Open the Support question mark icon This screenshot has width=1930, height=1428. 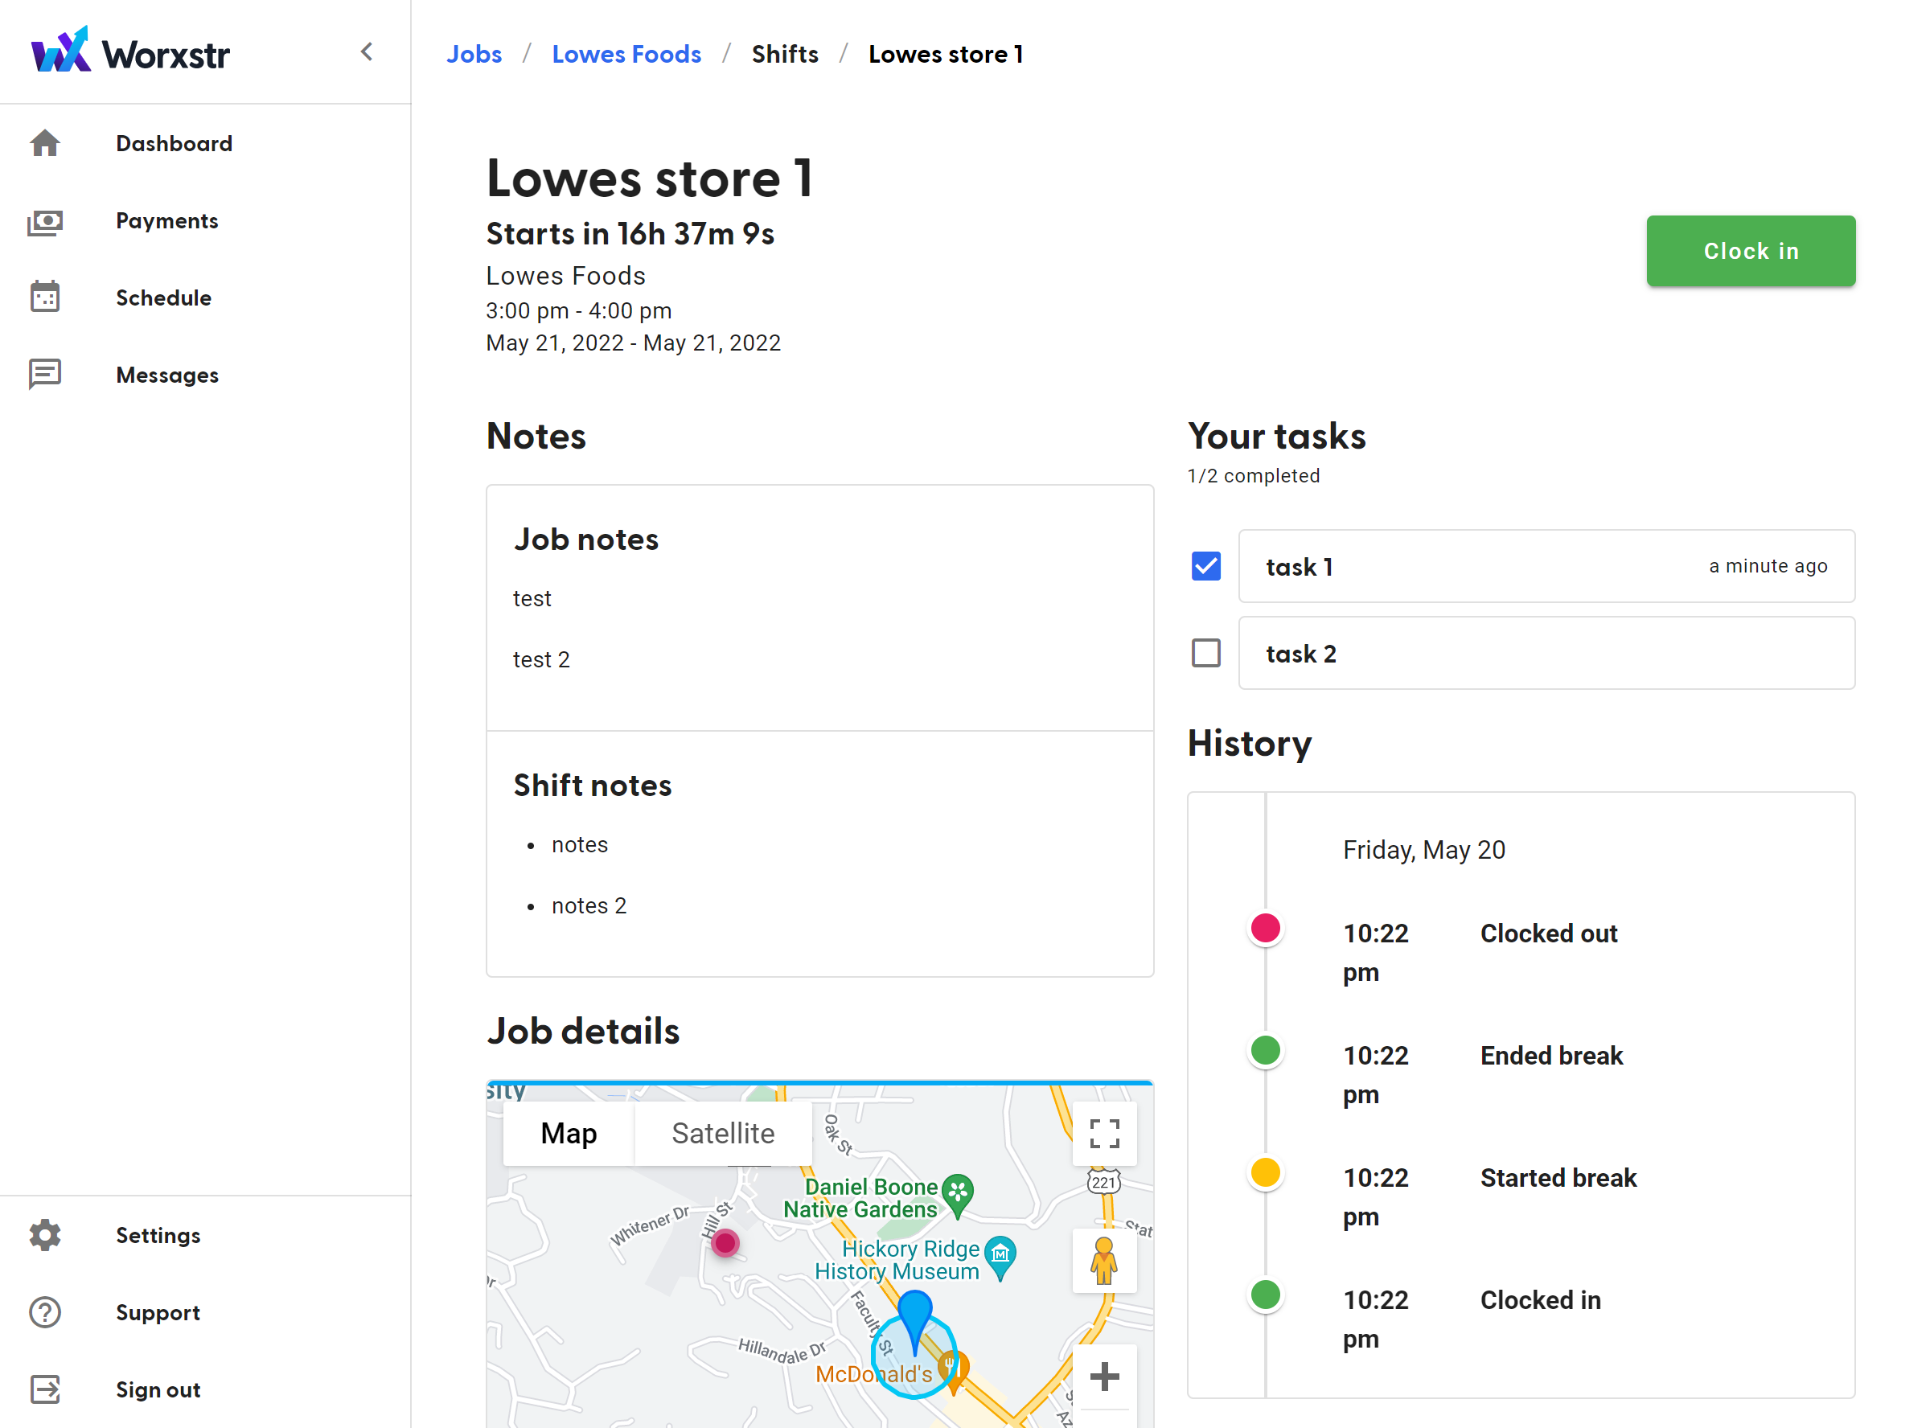(45, 1312)
